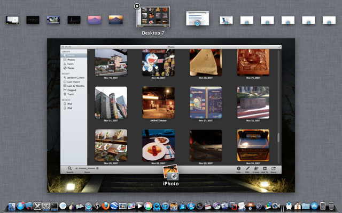Select Jackson Guitars under Recent
The image size is (342, 213).
click(x=74, y=78)
